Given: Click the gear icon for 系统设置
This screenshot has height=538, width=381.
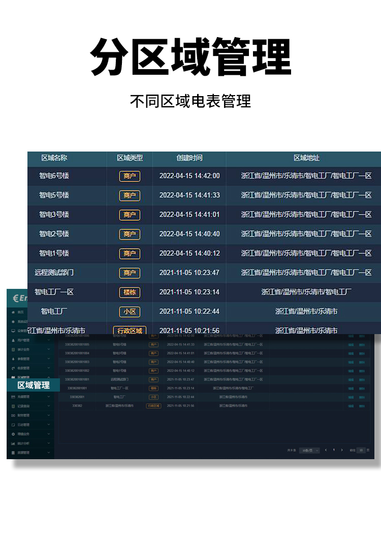Looking at the screenshot, I should pyautogui.click(x=13, y=321).
